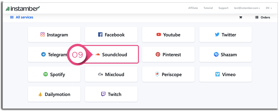The height and width of the screenshot is (111, 279).
Task: Click the Facebook logo icon
Action: [100, 34]
